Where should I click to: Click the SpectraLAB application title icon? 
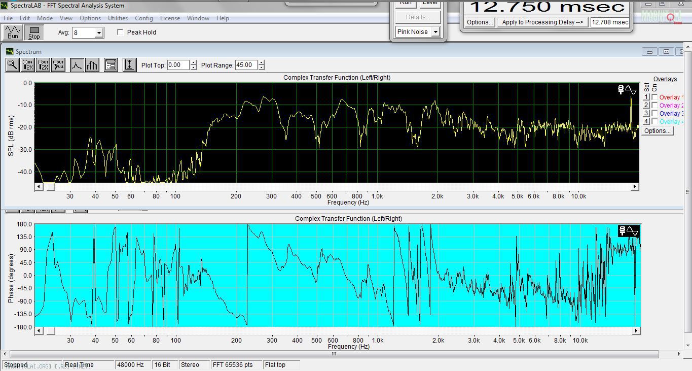tap(5, 6)
